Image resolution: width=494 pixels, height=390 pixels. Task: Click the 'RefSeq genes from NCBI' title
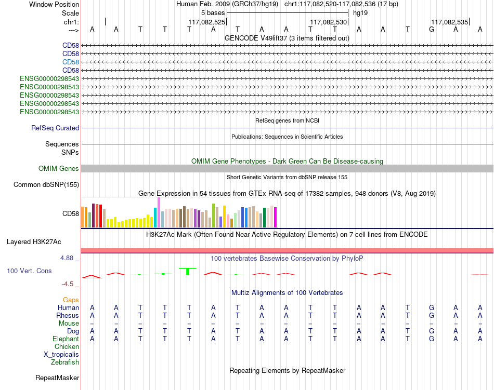click(287, 120)
